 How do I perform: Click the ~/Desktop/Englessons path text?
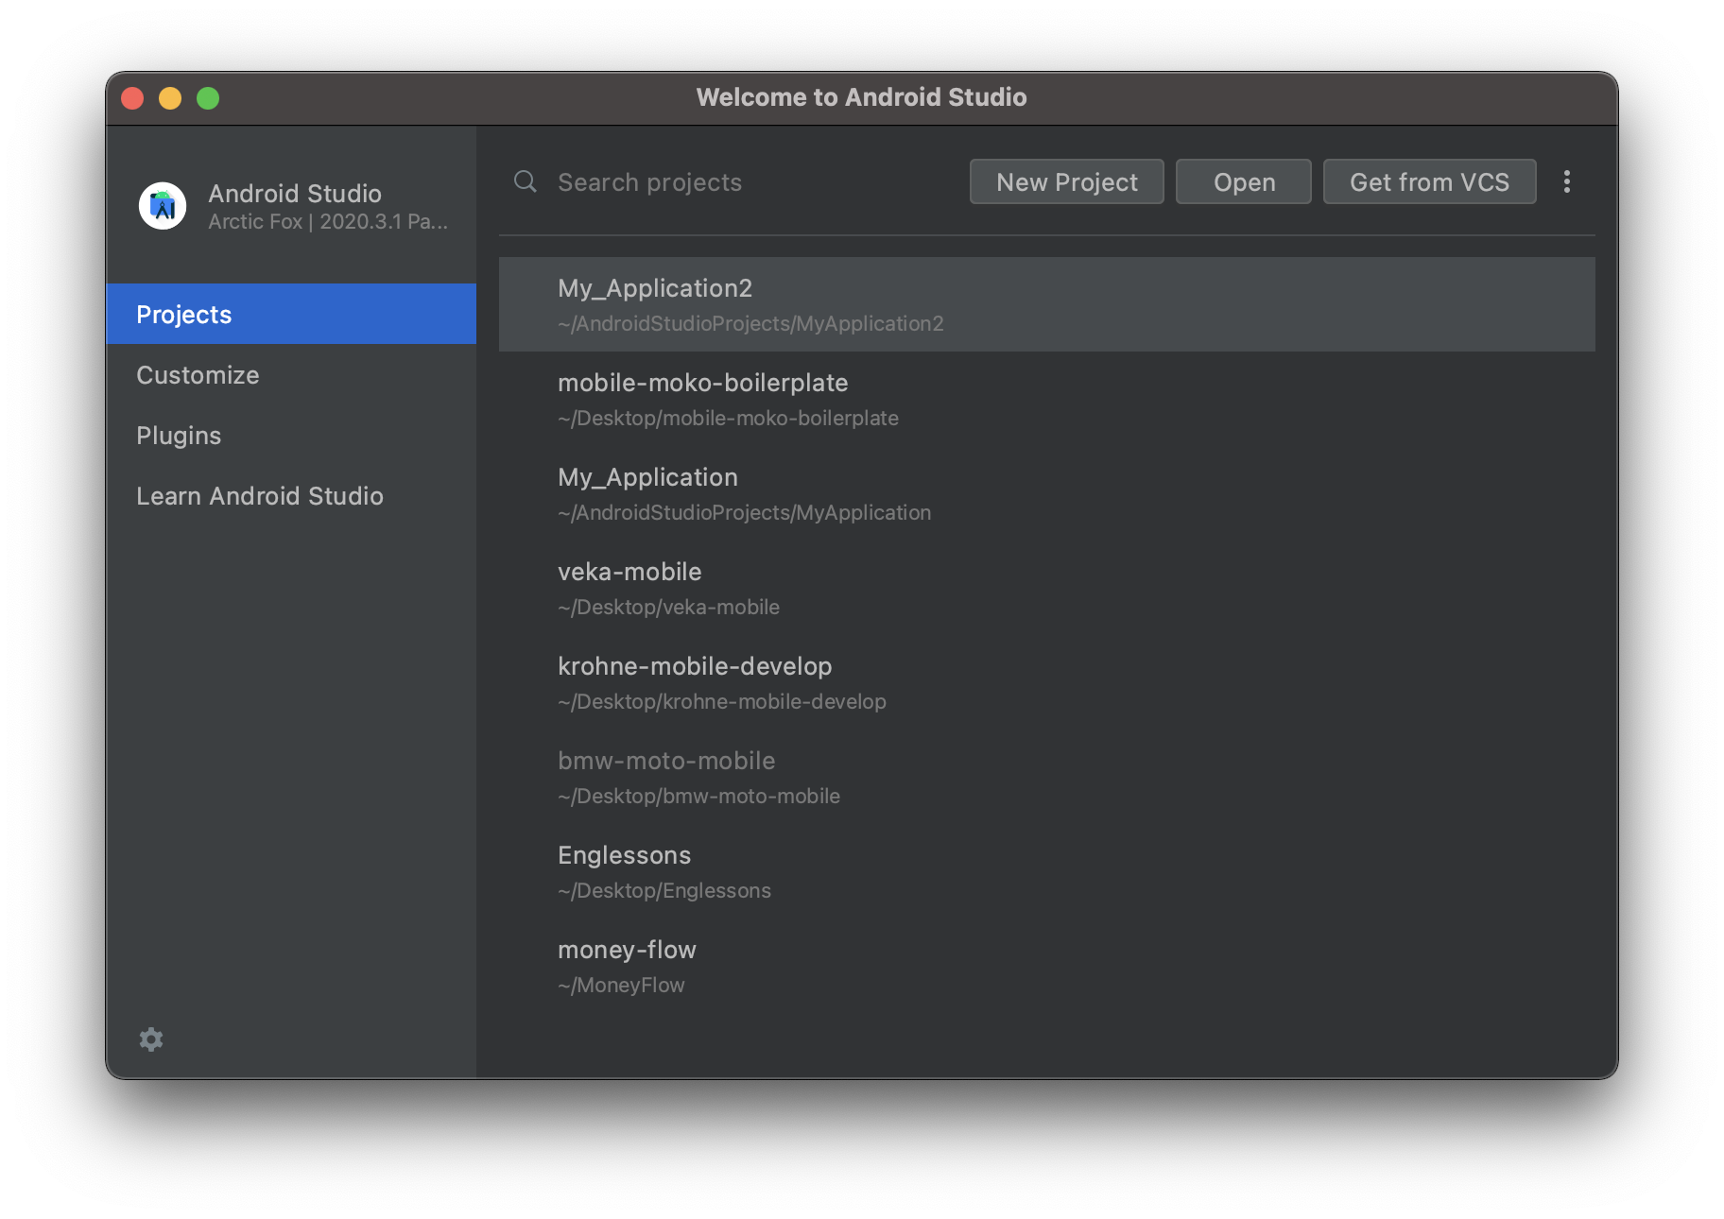664,890
